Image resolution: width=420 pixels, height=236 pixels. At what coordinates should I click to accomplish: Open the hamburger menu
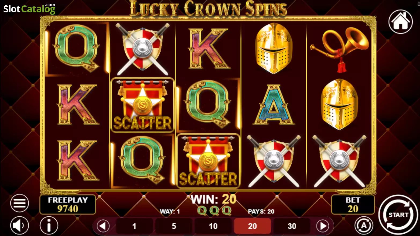(20, 203)
